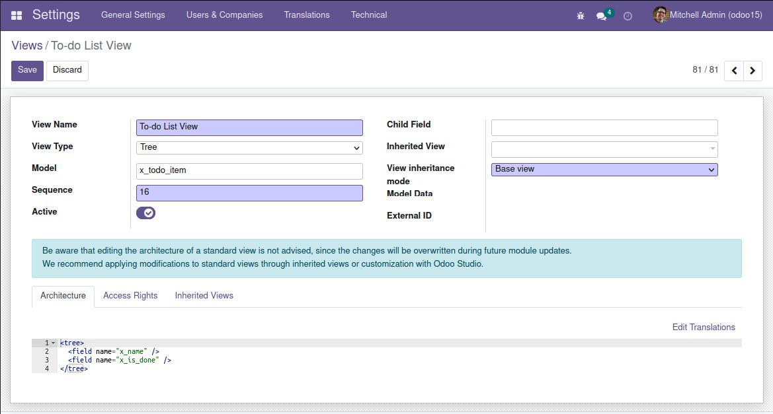Open the debug bug icon menu
773x414 pixels.
point(580,16)
